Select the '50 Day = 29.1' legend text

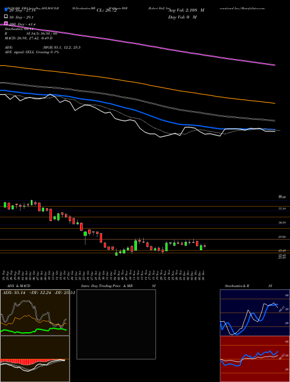tap(21, 17)
